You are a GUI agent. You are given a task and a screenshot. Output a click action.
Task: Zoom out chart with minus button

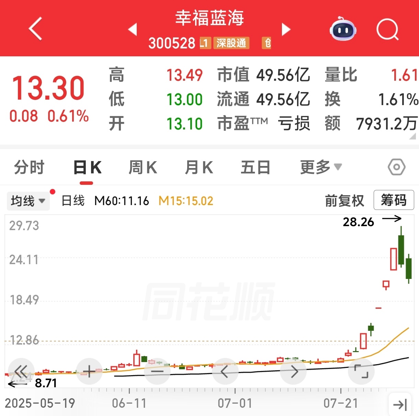tap(157, 371)
